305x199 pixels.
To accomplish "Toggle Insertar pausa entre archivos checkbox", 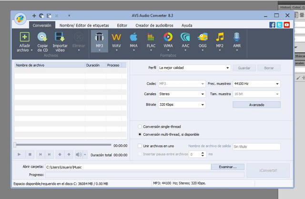I will 140,154.
